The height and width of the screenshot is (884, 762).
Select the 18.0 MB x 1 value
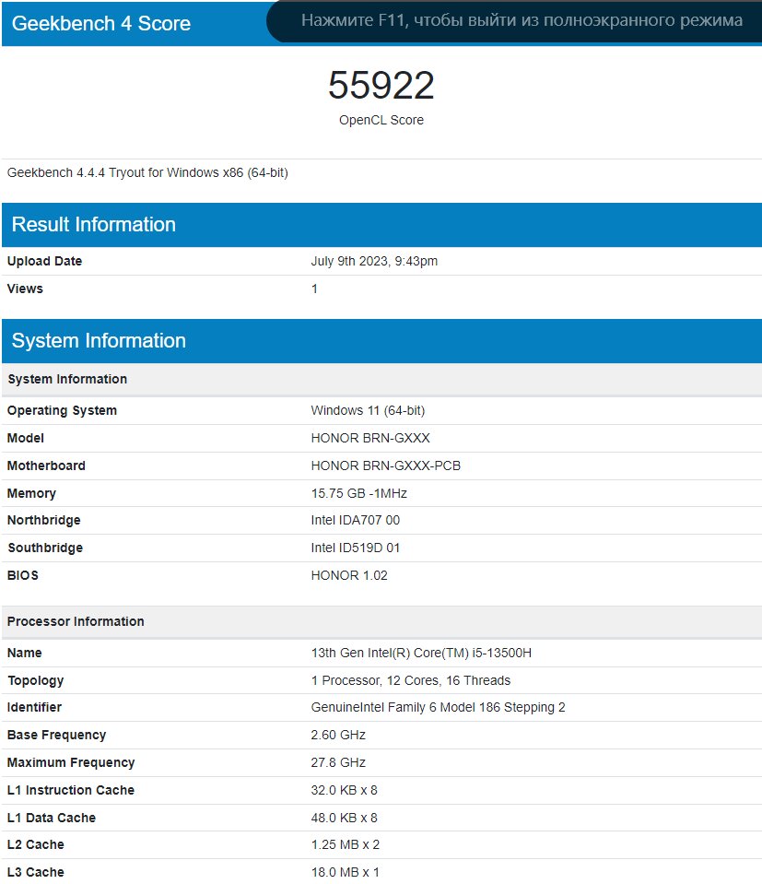346,872
